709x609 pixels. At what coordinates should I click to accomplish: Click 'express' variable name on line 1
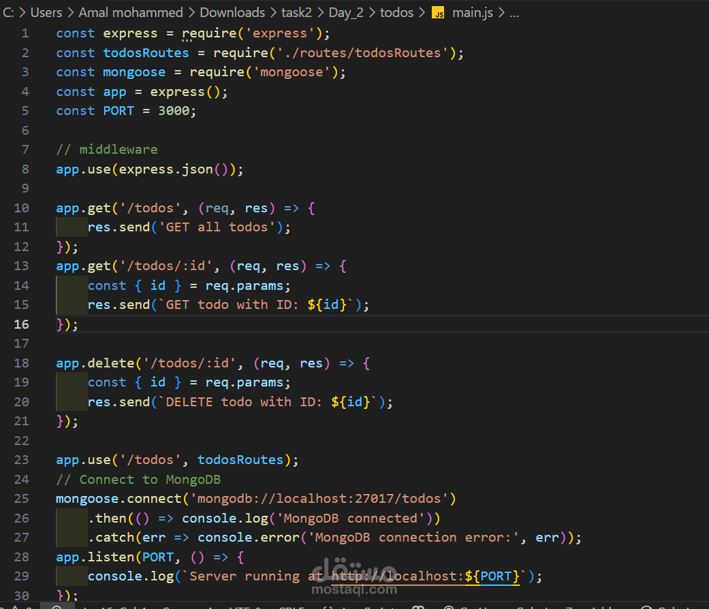click(130, 33)
